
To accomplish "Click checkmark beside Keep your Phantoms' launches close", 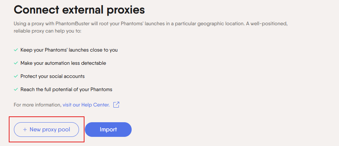I will click(16, 50).
